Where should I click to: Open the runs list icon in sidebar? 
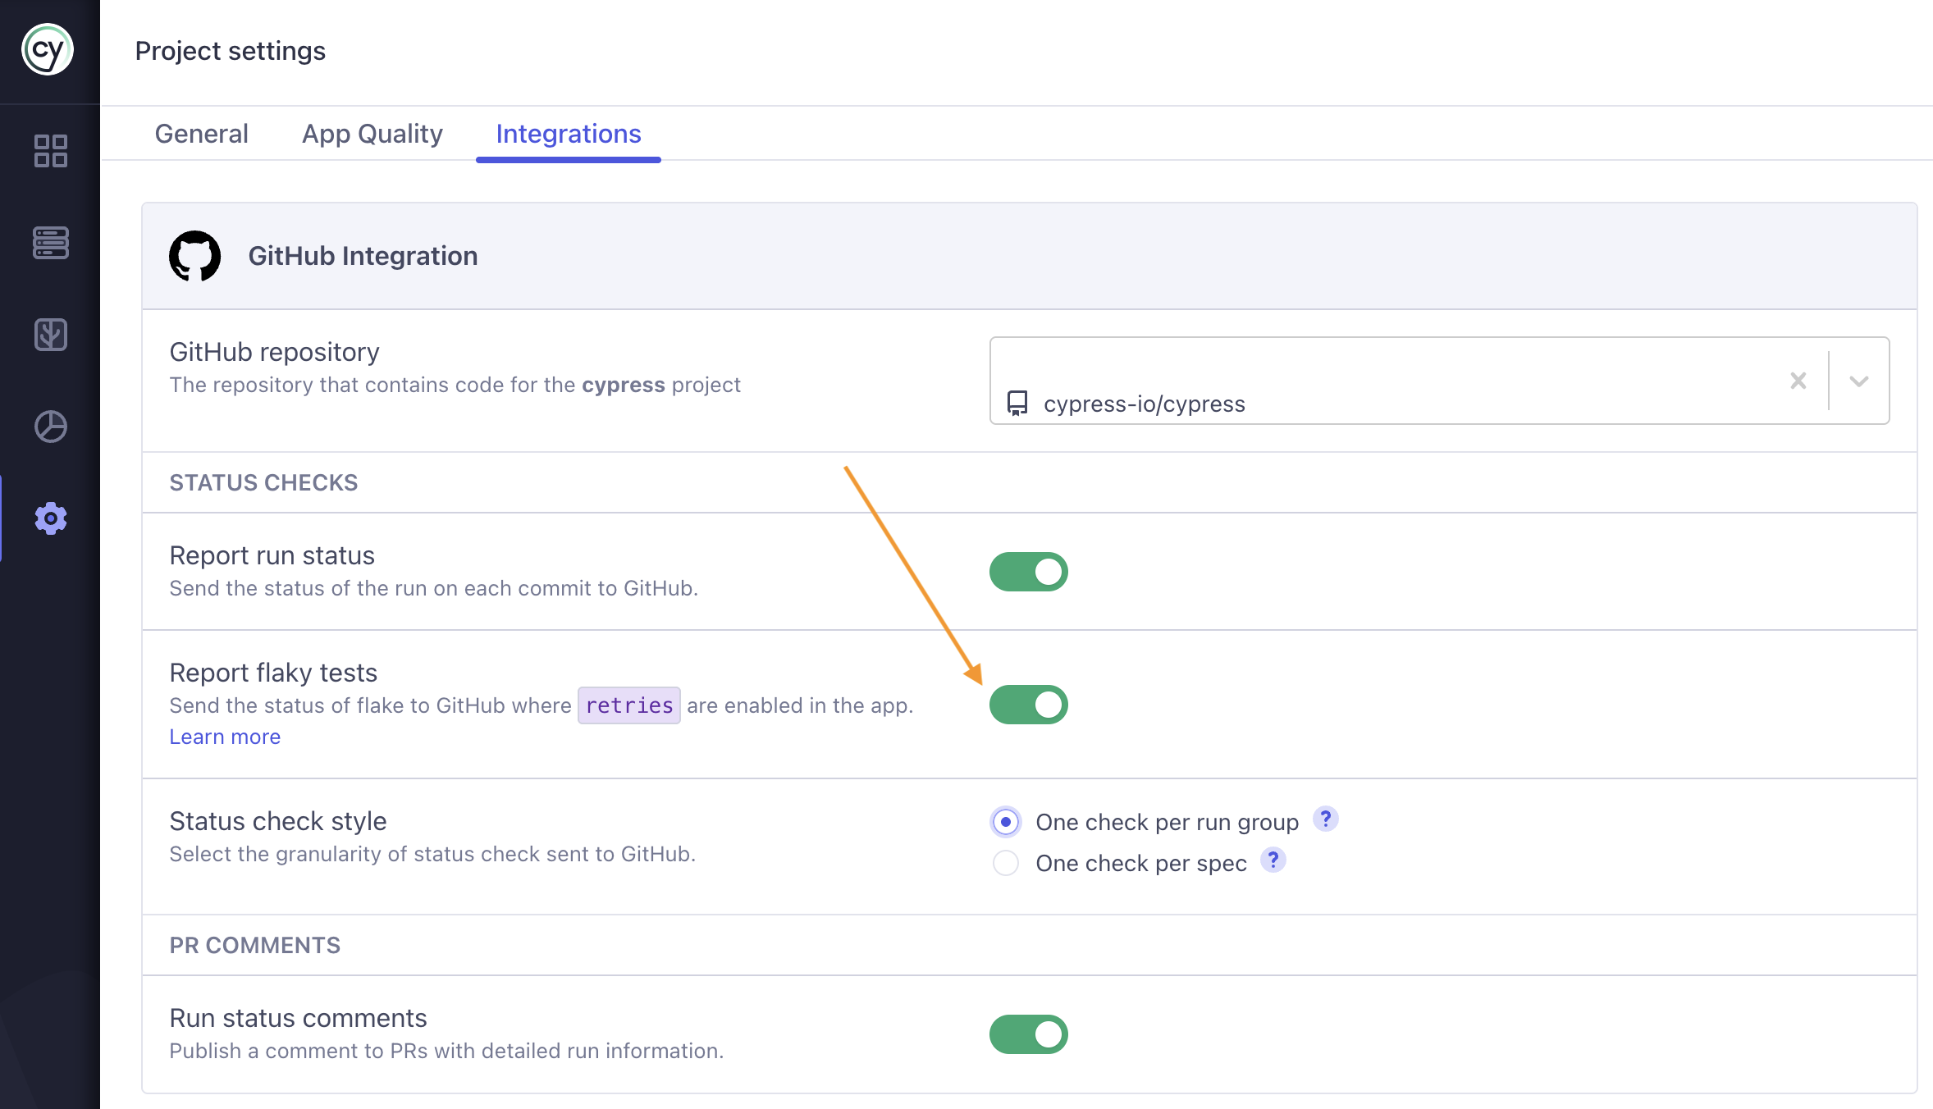pyautogui.click(x=50, y=243)
